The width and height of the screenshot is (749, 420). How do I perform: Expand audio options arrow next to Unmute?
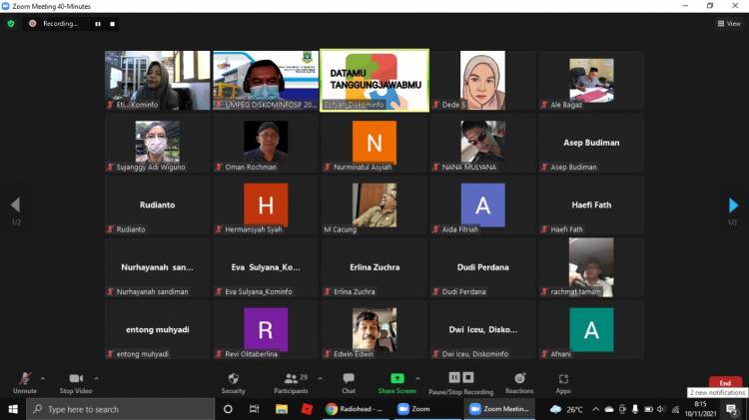click(42, 379)
